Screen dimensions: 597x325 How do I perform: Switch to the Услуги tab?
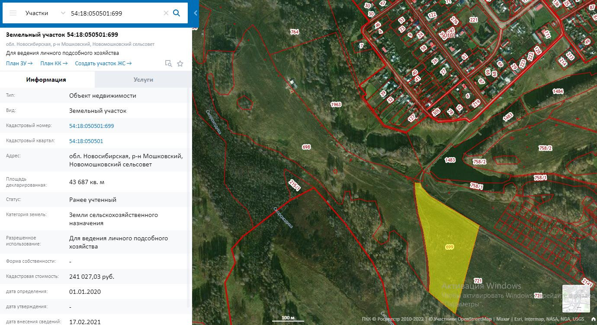click(143, 80)
